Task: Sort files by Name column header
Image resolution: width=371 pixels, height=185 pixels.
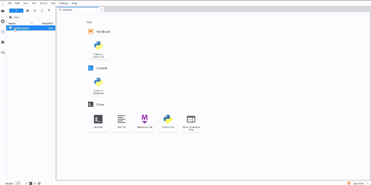Action: coord(12,23)
